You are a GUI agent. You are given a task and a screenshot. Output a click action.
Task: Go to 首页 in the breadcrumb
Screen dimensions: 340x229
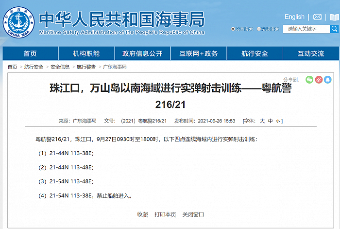12,67
